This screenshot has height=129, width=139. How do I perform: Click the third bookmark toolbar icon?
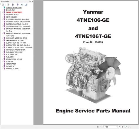pyautogui.click(x=17, y=5)
